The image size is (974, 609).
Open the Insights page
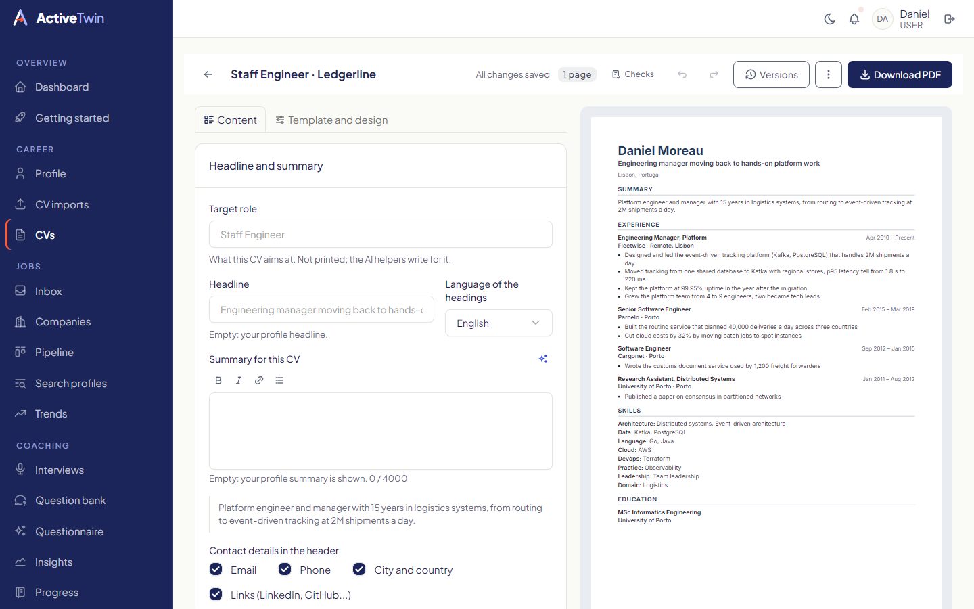point(87,562)
